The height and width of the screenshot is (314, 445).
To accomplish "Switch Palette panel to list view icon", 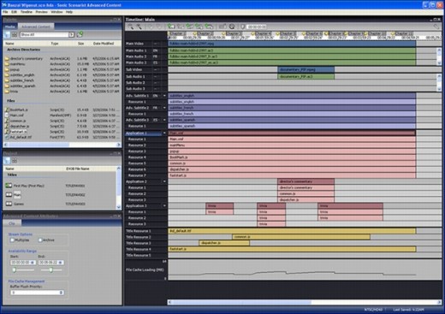I will click(x=8, y=34).
